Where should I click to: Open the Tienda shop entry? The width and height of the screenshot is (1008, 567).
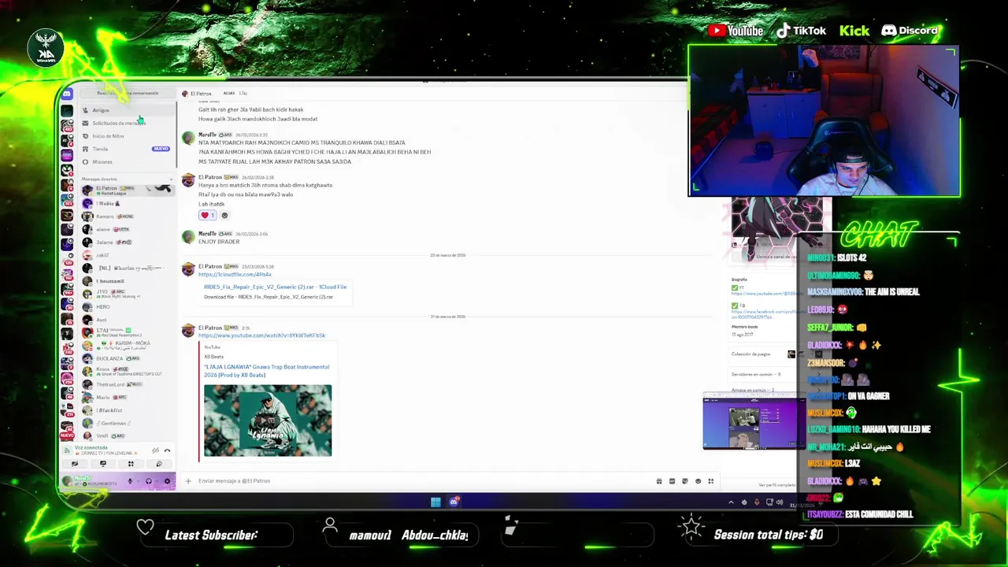tap(128, 149)
